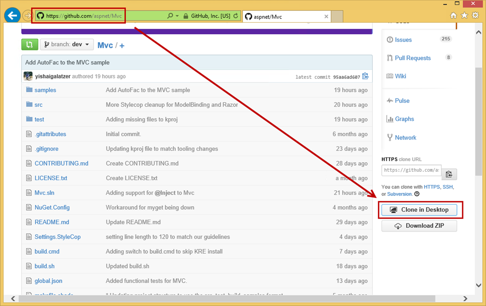Open the address bar search magnifier
Image resolution: width=486 pixels, height=306 pixels.
[170, 16]
